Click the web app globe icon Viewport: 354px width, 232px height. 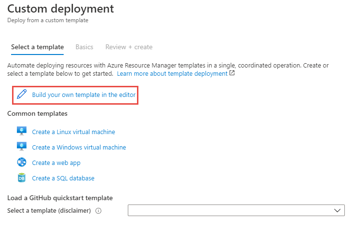pyautogui.click(x=21, y=163)
